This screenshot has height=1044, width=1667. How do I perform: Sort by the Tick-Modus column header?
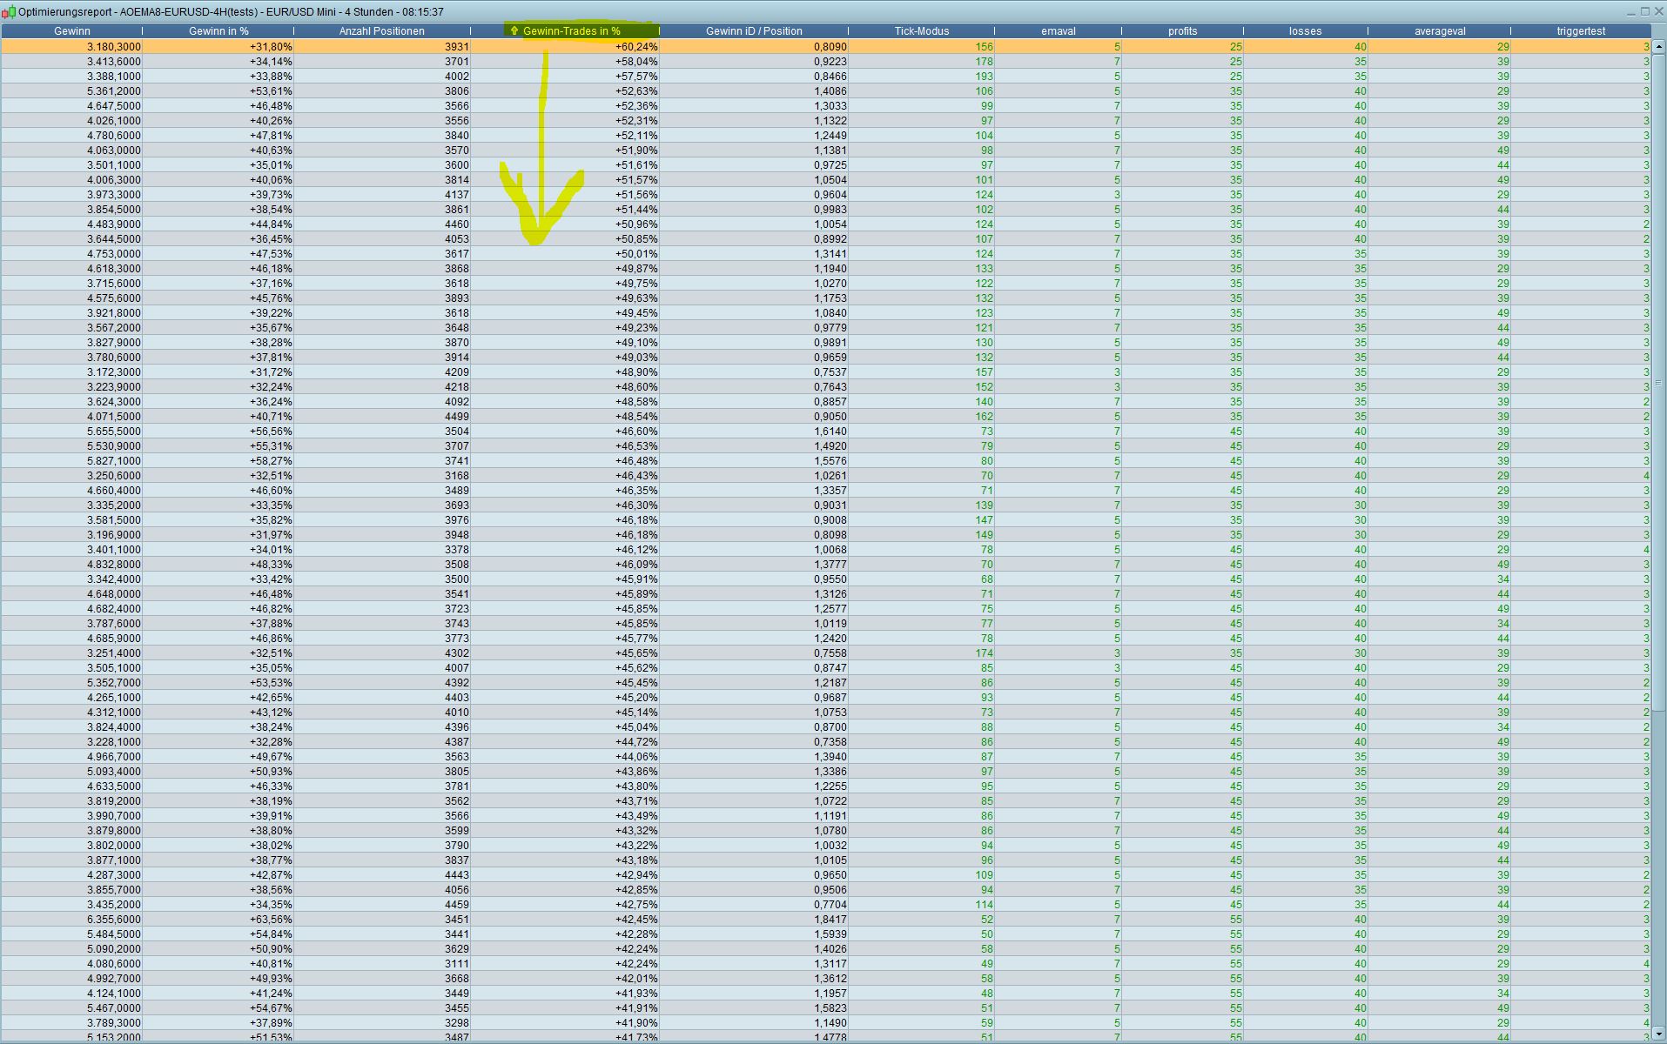pos(922,30)
